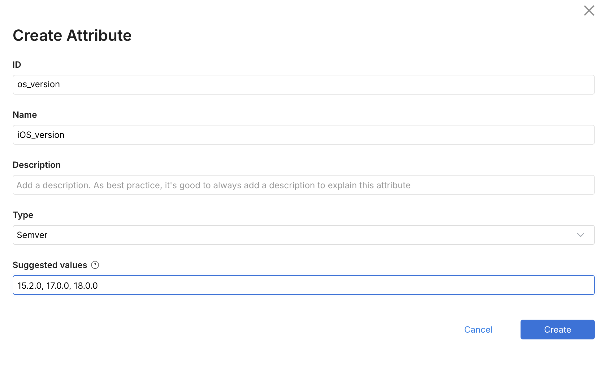The width and height of the screenshot is (601, 366).
Task: Place cursor in os_version text
Action: point(39,84)
